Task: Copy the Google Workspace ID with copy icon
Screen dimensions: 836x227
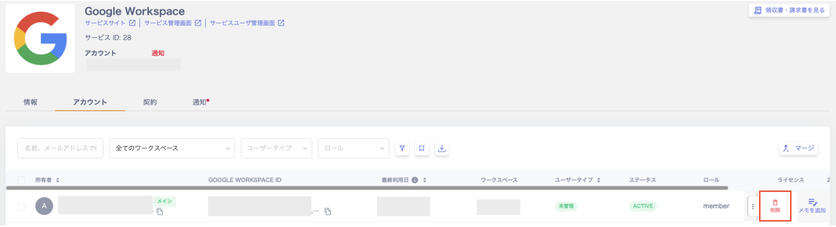Action: pyautogui.click(x=328, y=212)
